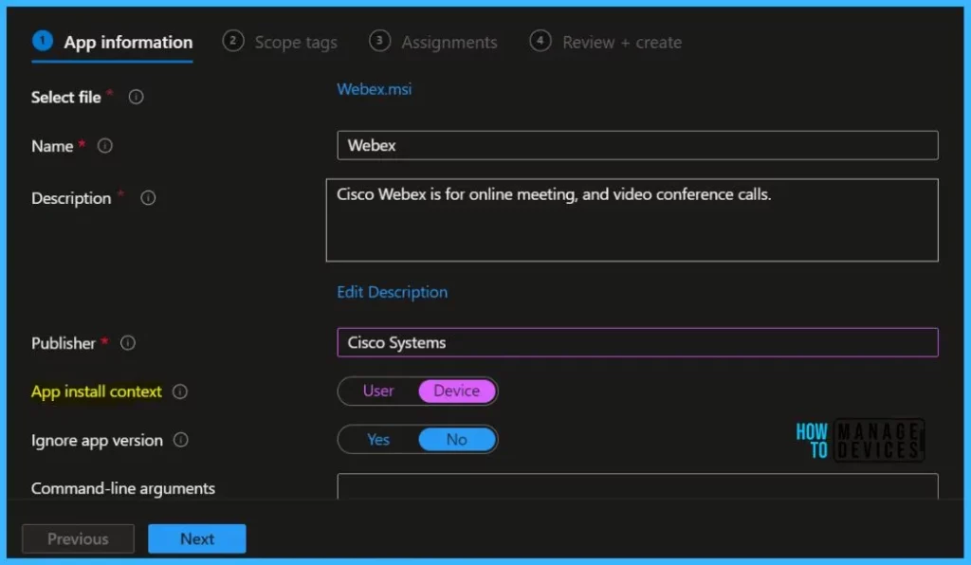971x565 pixels.
Task: Set App install context to Device
Action: click(x=457, y=392)
